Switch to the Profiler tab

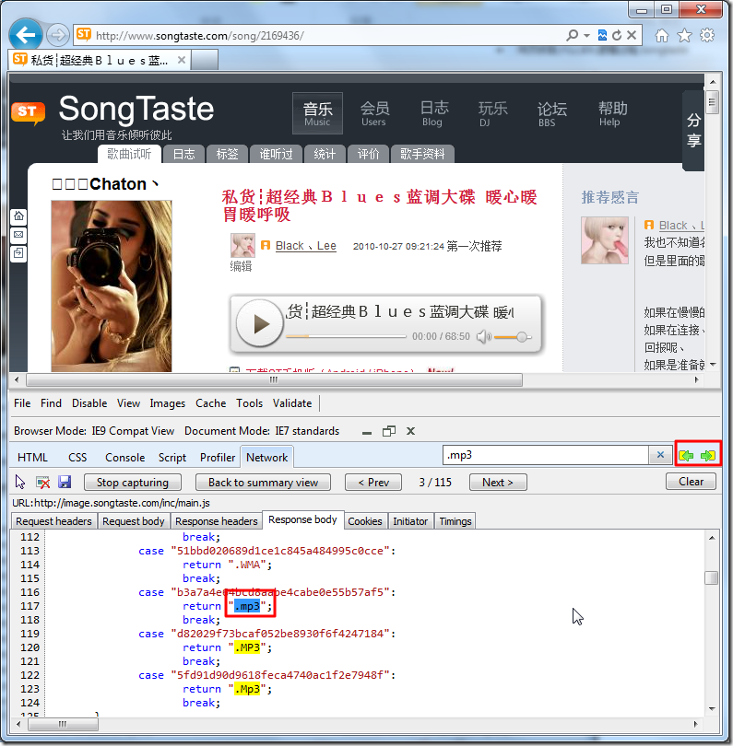218,457
